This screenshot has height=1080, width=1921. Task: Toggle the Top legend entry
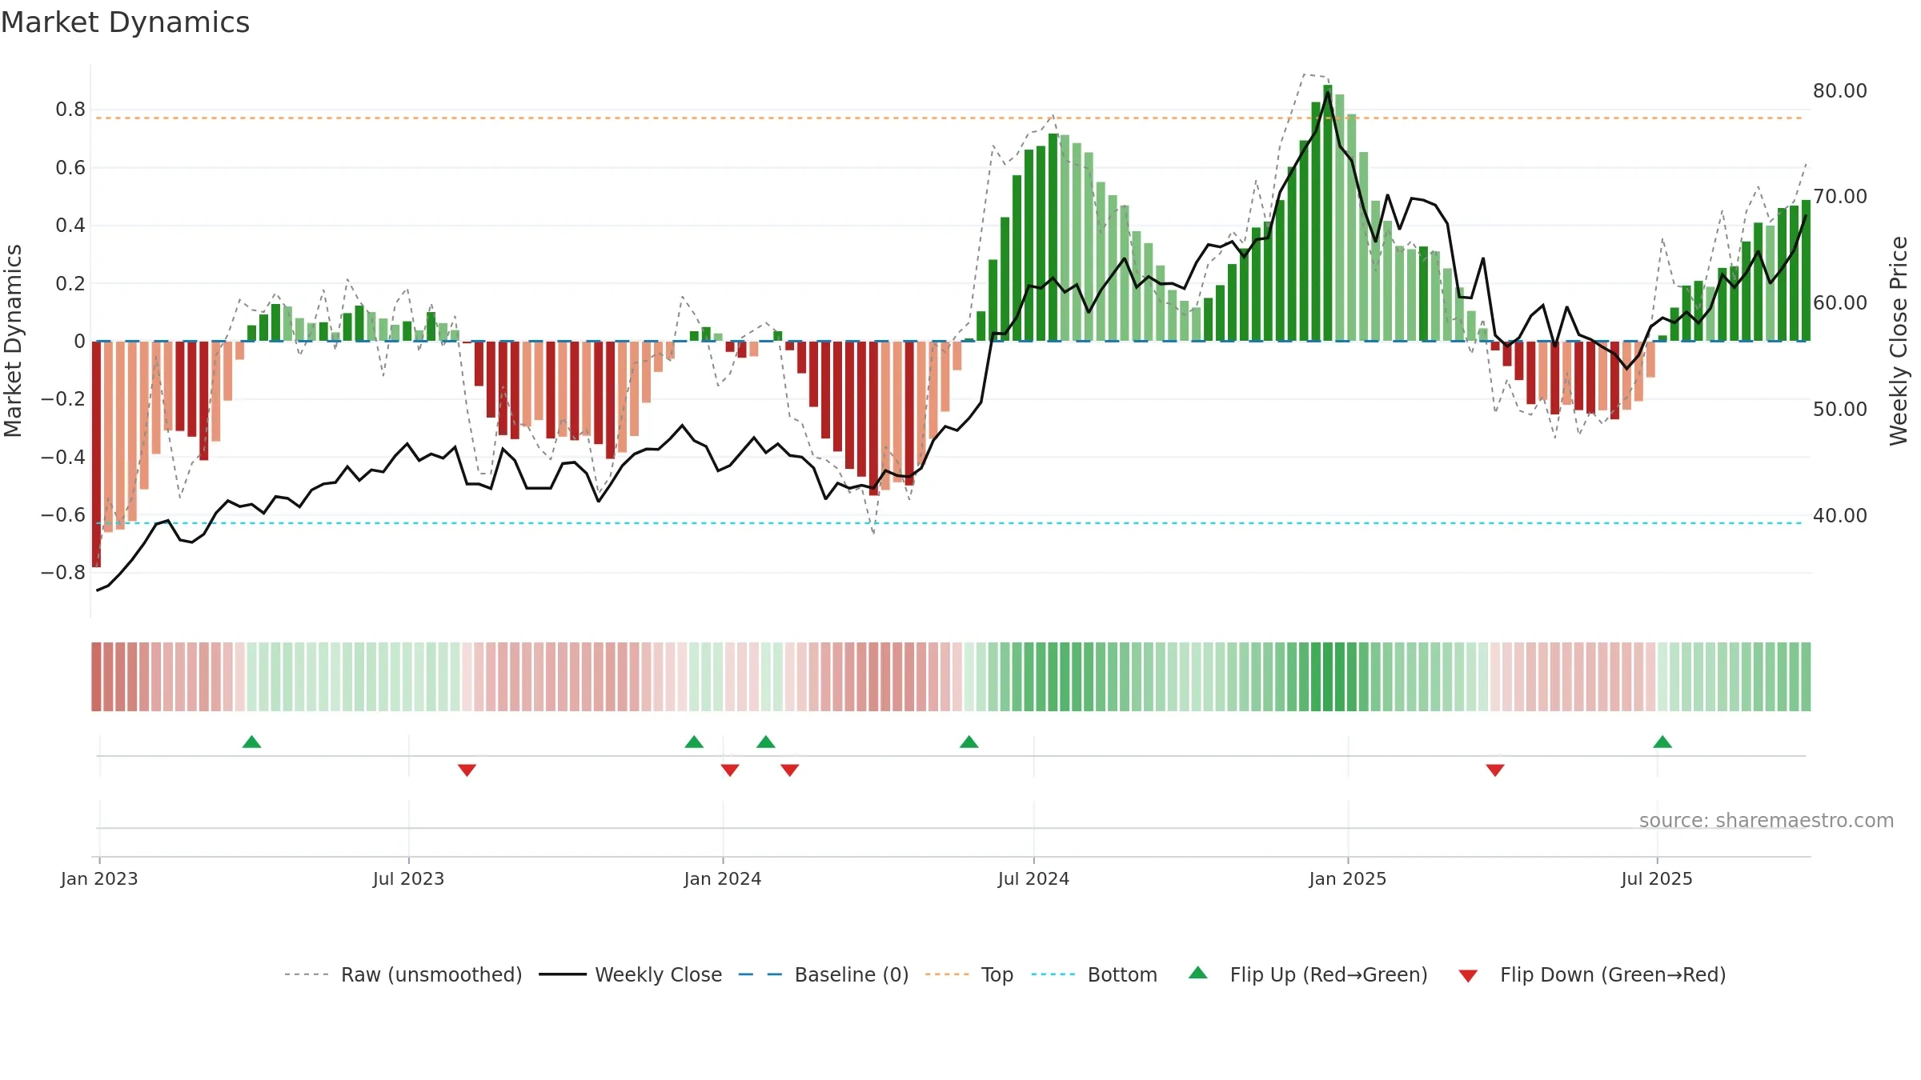click(x=969, y=974)
